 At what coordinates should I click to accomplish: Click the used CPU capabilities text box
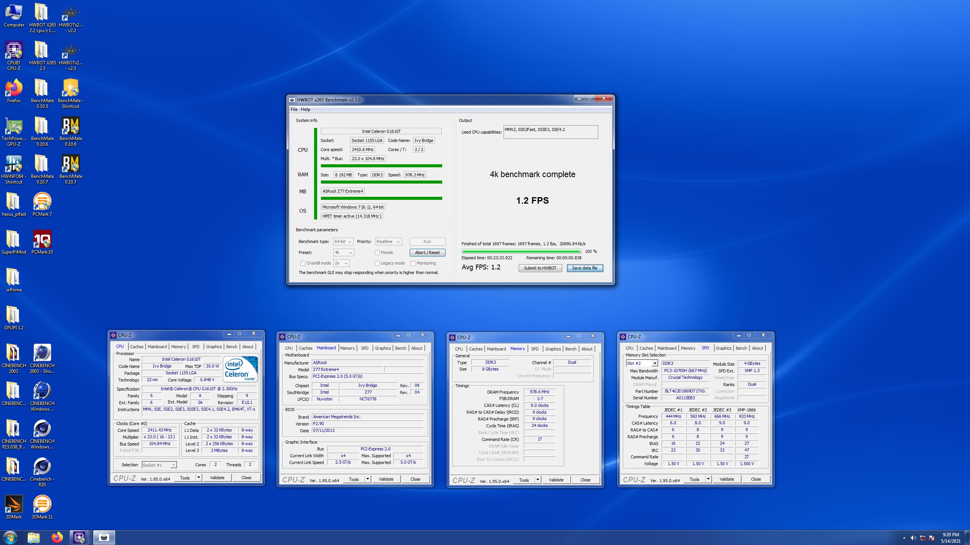click(551, 132)
